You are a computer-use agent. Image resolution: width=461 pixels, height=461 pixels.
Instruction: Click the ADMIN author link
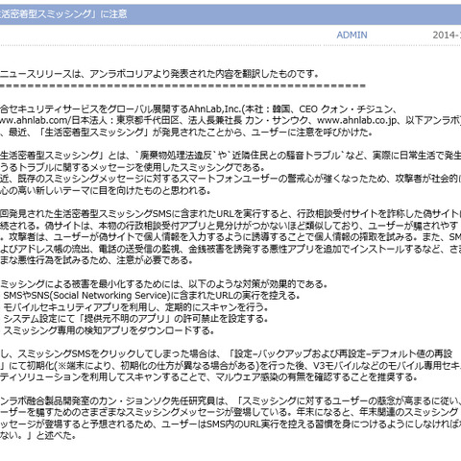352,35
